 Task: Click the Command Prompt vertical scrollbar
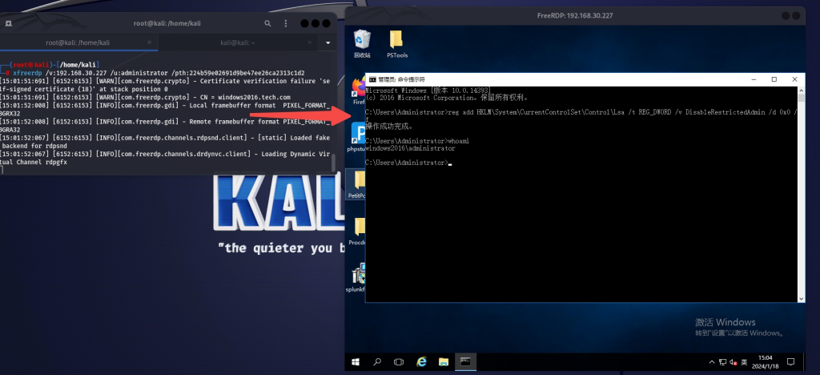[801, 195]
